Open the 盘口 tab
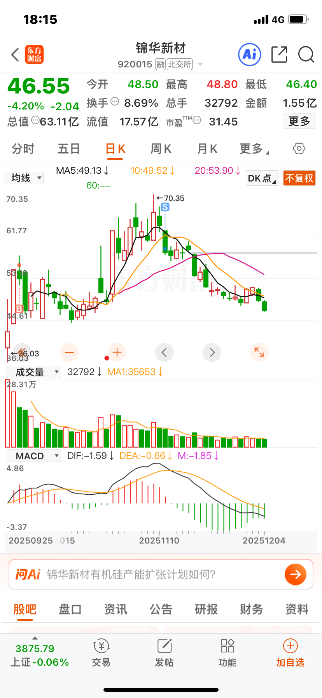322x698 pixels. click(70, 609)
